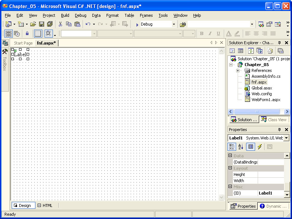The height and width of the screenshot is (219, 292).
Task: Toggle the Show Grid button
Action: click(x=38, y=34)
